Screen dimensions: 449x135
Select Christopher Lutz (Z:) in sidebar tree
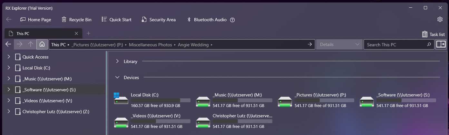click(x=56, y=112)
